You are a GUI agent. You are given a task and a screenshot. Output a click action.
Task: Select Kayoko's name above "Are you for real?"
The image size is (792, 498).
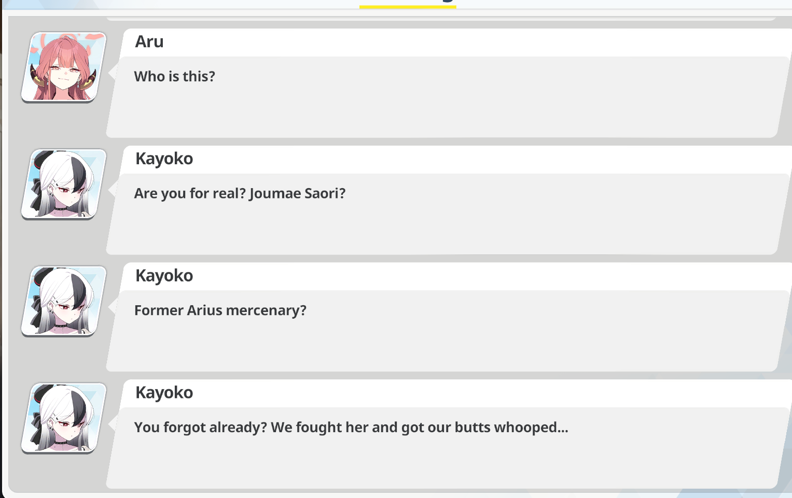164,159
